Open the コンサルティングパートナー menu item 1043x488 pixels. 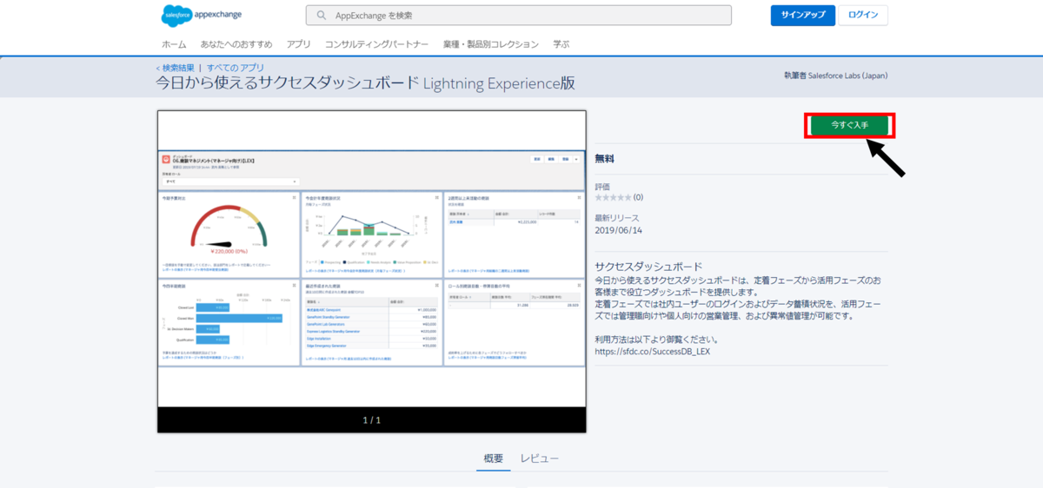coord(377,44)
